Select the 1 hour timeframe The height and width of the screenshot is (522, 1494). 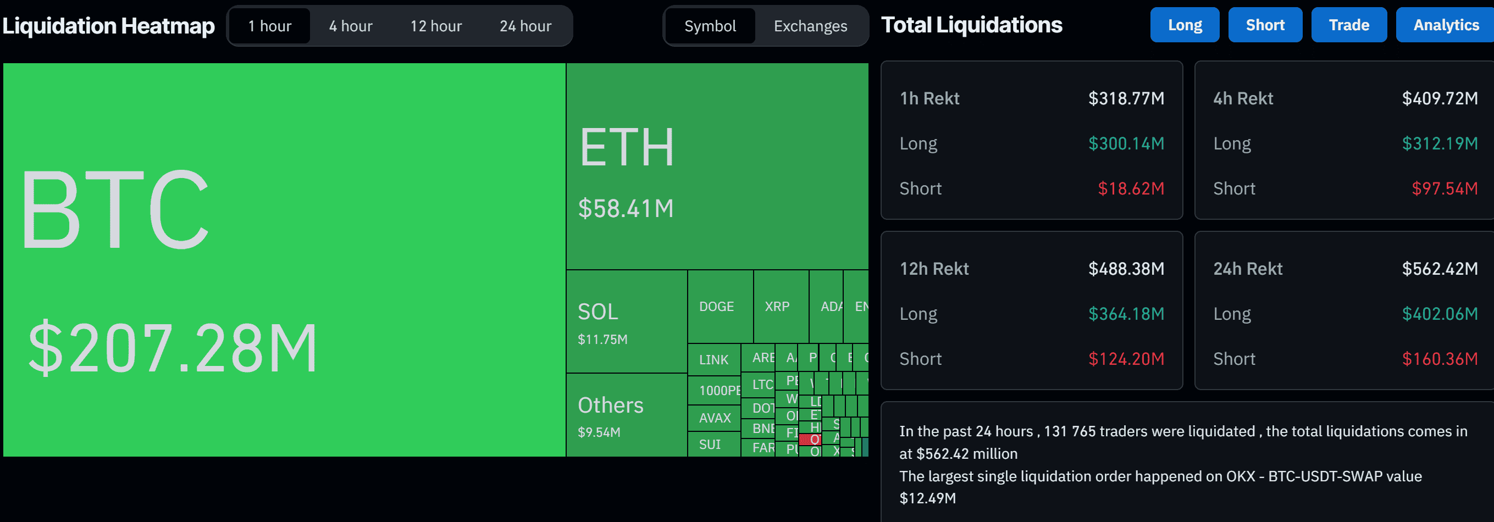tap(270, 25)
